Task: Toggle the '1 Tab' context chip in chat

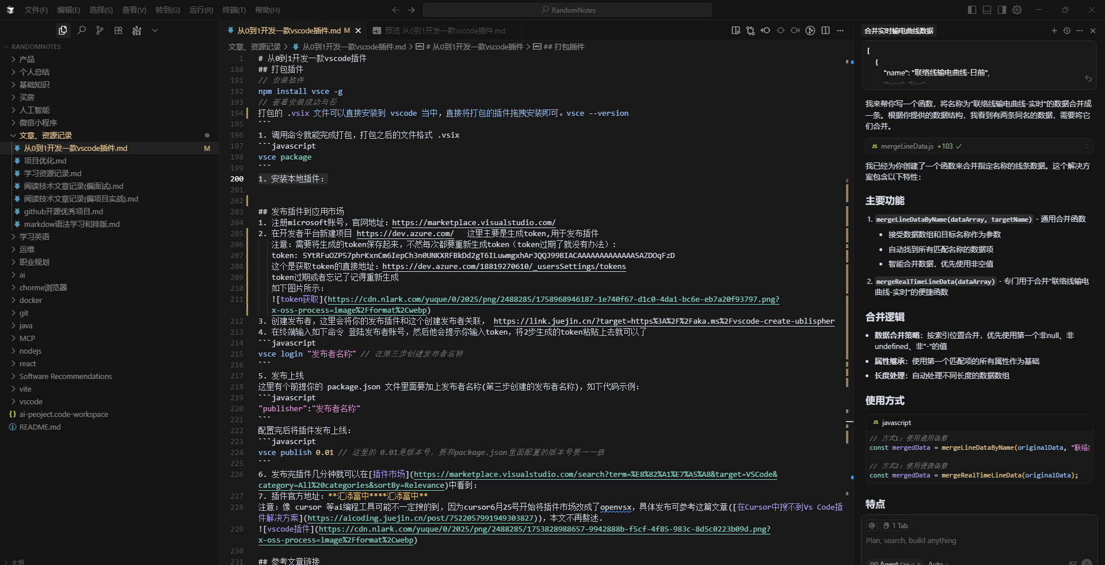Action: (x=896, y=525)
